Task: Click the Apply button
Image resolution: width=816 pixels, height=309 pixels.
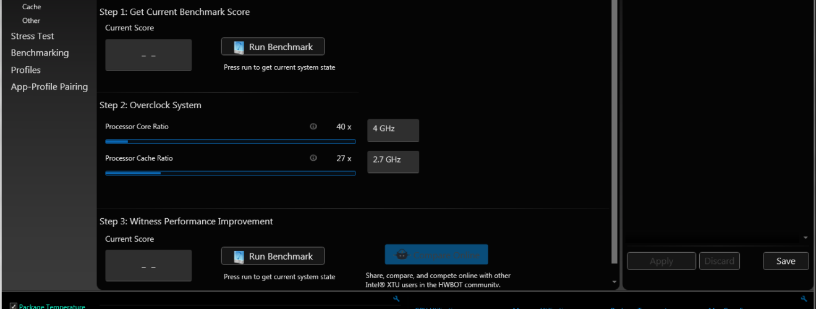Action: coord(661,261)
